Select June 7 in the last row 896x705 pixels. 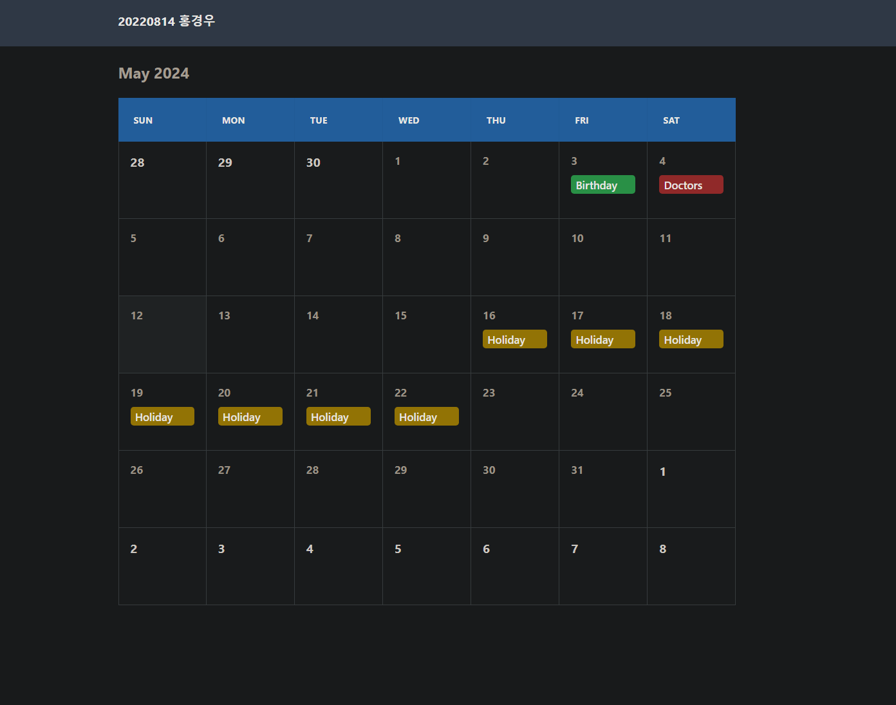tap(603, 567)
